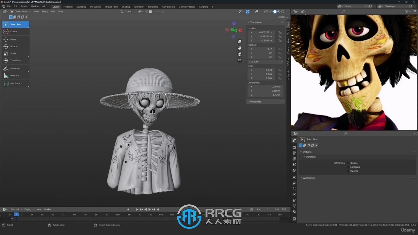Open Particles properties icon
The width and height of the screenshot is (418, 235).
(x=294, y=189)
